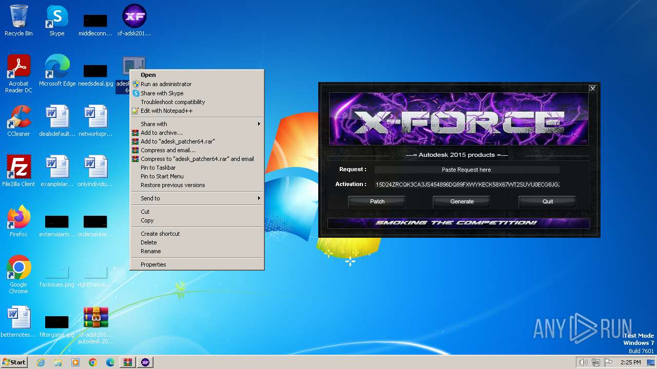Click the volume speaker tray icon

pos(584,362)
